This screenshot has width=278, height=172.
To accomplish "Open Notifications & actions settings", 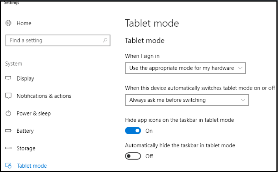I will click(x=44, y=96).
